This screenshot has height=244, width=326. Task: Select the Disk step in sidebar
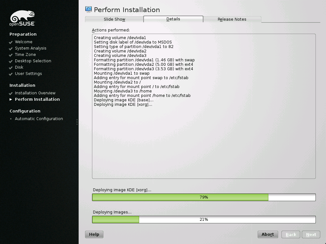pyautogui.click(x=19, y=67)
